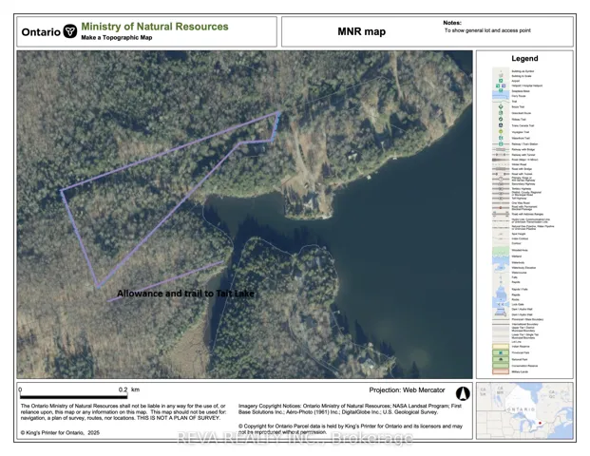The height and width of the screenshot is (456, 590).
Task: Click the Ontario trillium logo
Action: pos(68,31)
